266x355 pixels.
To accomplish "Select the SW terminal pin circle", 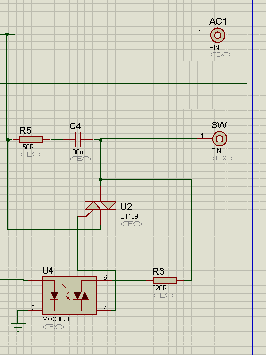I will (220, 139).
